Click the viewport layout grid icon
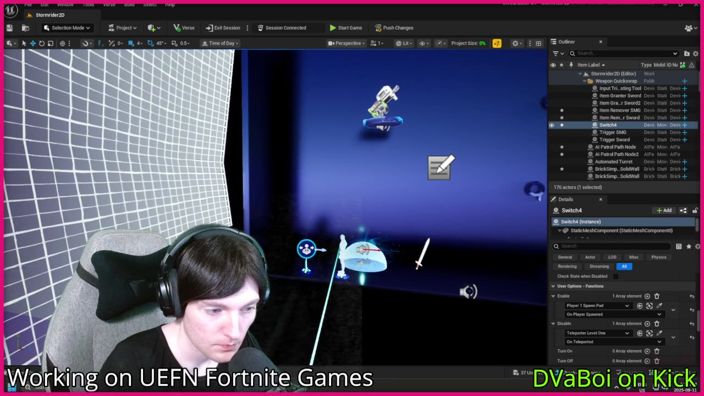Image resolution: width=704 pixels, height=396 pixels. coord(538,43)
